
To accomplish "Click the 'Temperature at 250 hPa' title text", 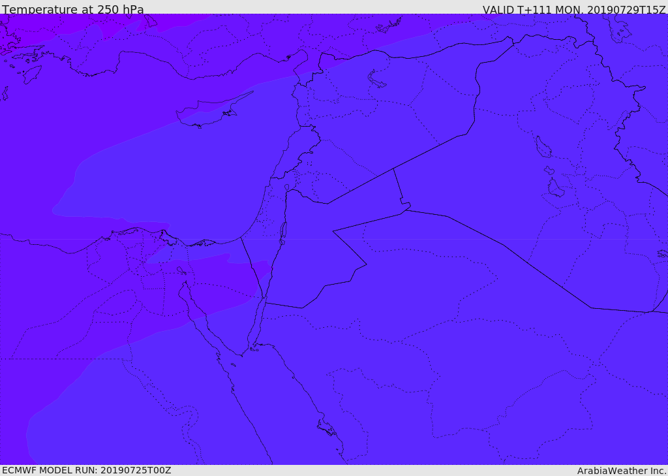I will 73,9.
